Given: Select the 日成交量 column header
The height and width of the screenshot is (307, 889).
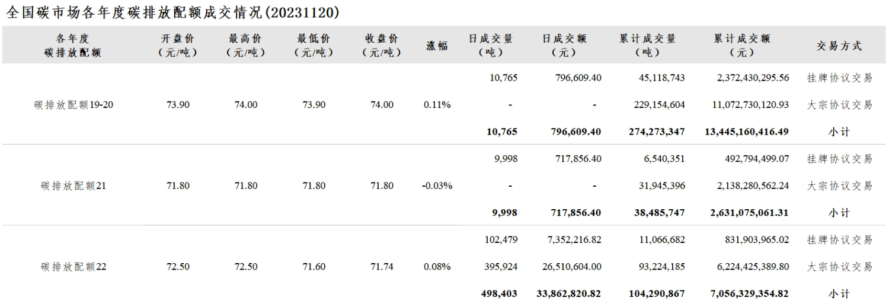Looking at the screenshot, I should [491, 45].
